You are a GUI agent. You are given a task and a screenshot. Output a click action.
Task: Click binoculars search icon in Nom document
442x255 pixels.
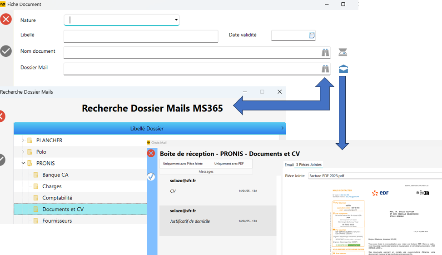325,52
